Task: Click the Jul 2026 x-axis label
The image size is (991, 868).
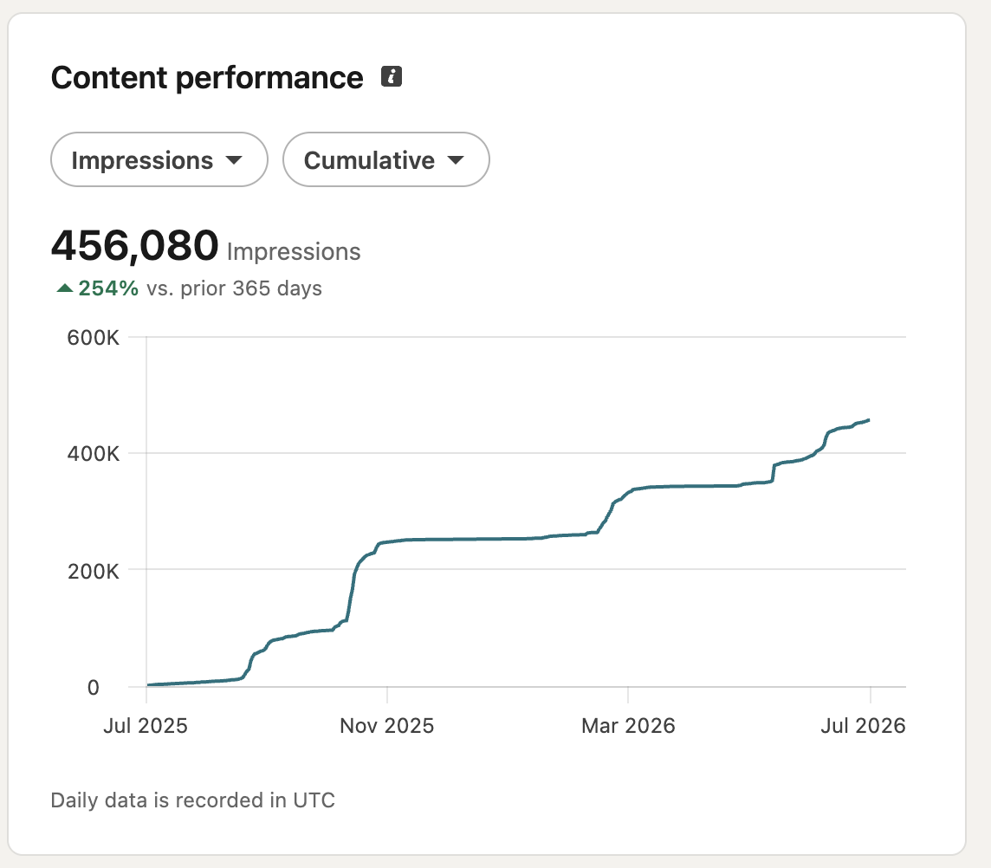Action: tap(864, 725)
